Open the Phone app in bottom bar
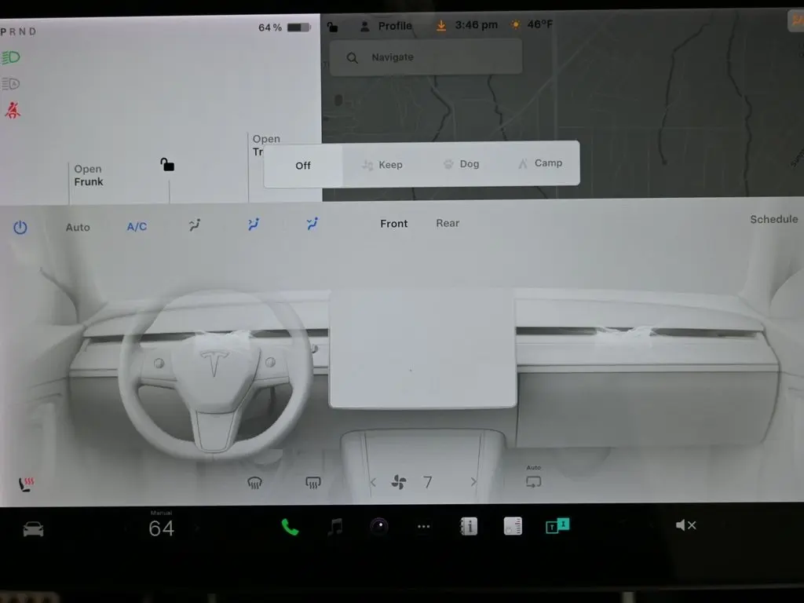The width and height of the screenshot is (804, 603). pos(291,527)
